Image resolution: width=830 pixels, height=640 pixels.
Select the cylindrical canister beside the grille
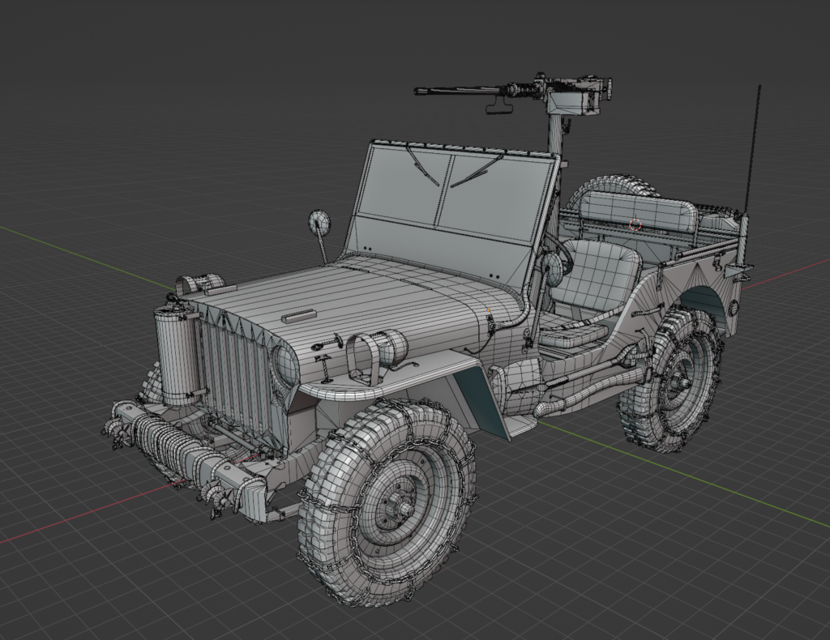(x=178, y=356)
